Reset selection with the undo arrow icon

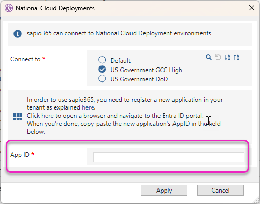[x=218, y=57]
